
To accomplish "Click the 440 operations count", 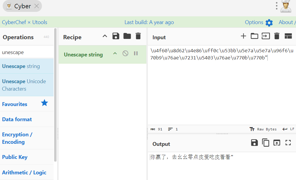I will [x=46, y=37].
